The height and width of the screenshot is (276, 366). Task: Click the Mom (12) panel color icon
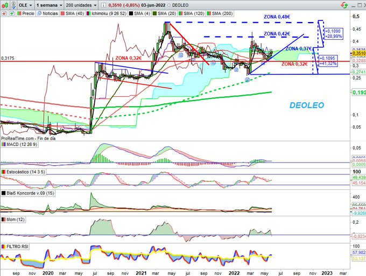4,220
